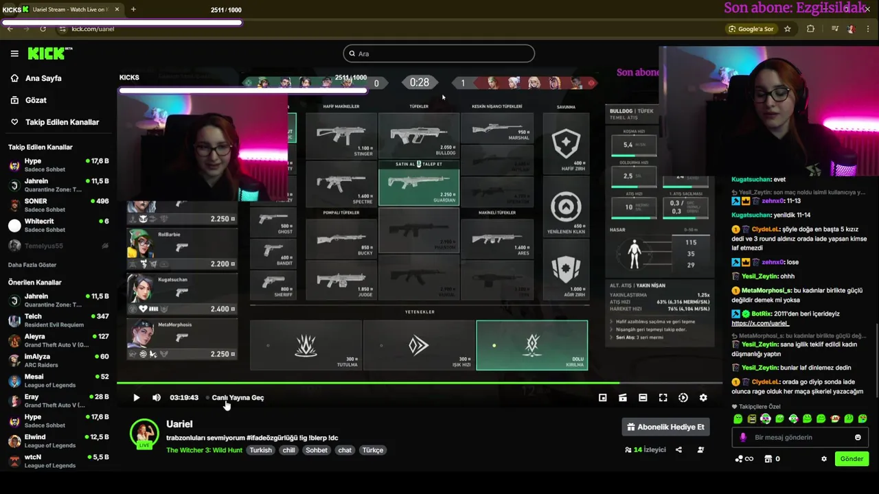Click the Uariel channel name

click(x=179, y=424)
